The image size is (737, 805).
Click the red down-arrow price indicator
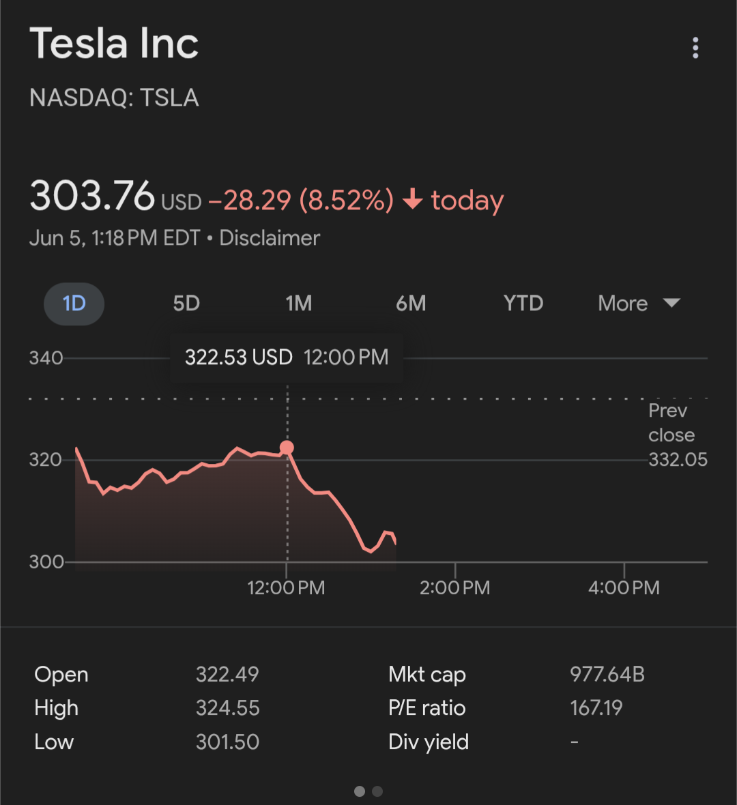pyautogui.click(x=412, y=199)
